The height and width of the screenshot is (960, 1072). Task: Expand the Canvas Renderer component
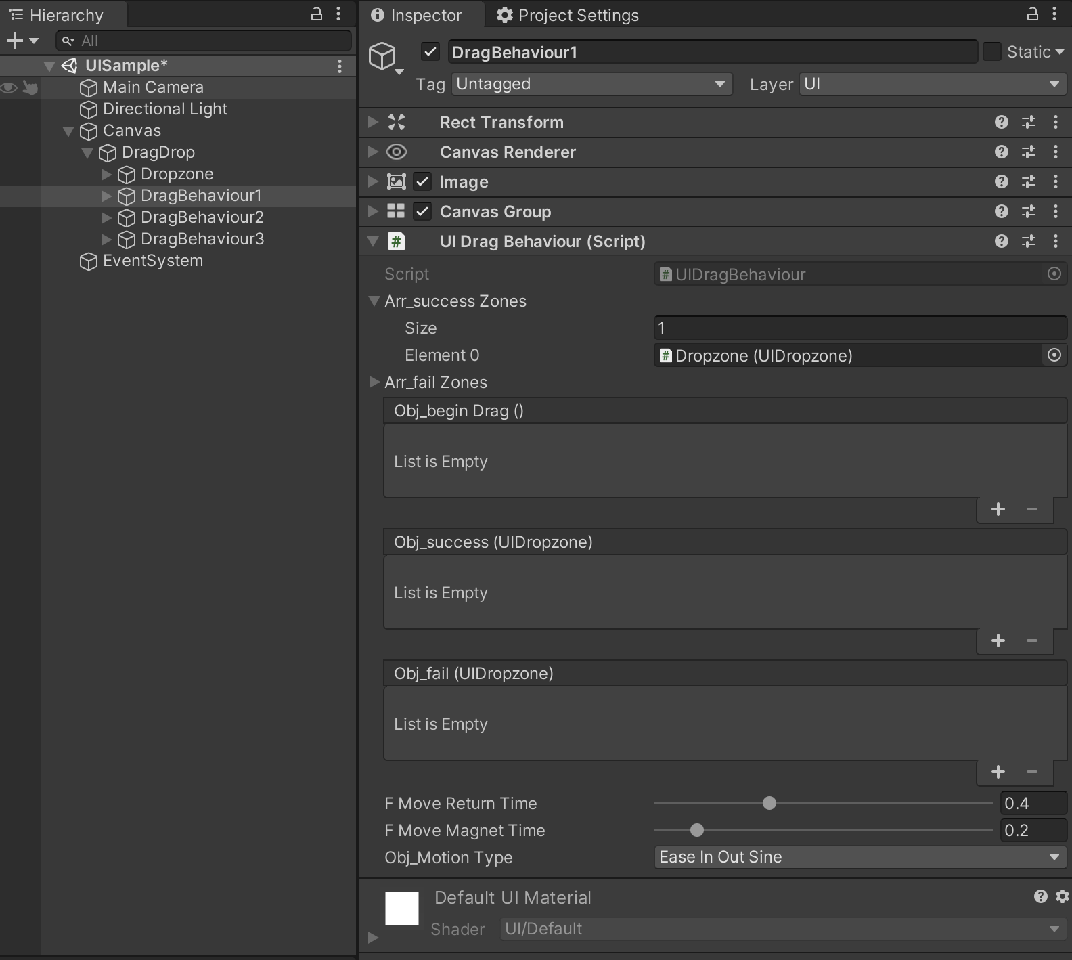tap(373, 152)
